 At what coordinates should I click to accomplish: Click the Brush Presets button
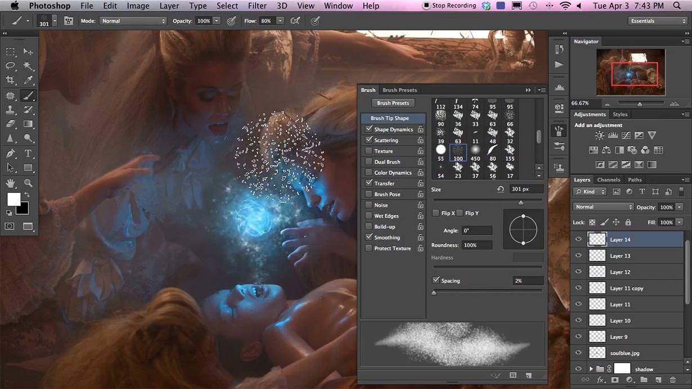click(393, 103)
